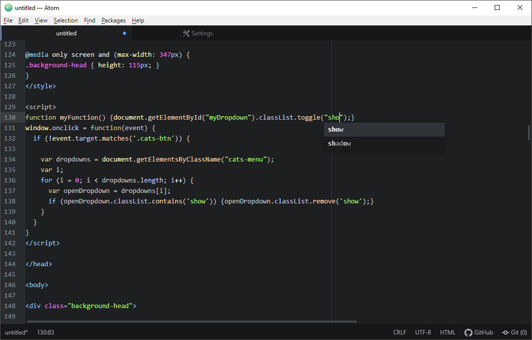Screen dimensions: 532x340
Task: Click the cursor position 130:83 indicator
Action: pos(45,333)
